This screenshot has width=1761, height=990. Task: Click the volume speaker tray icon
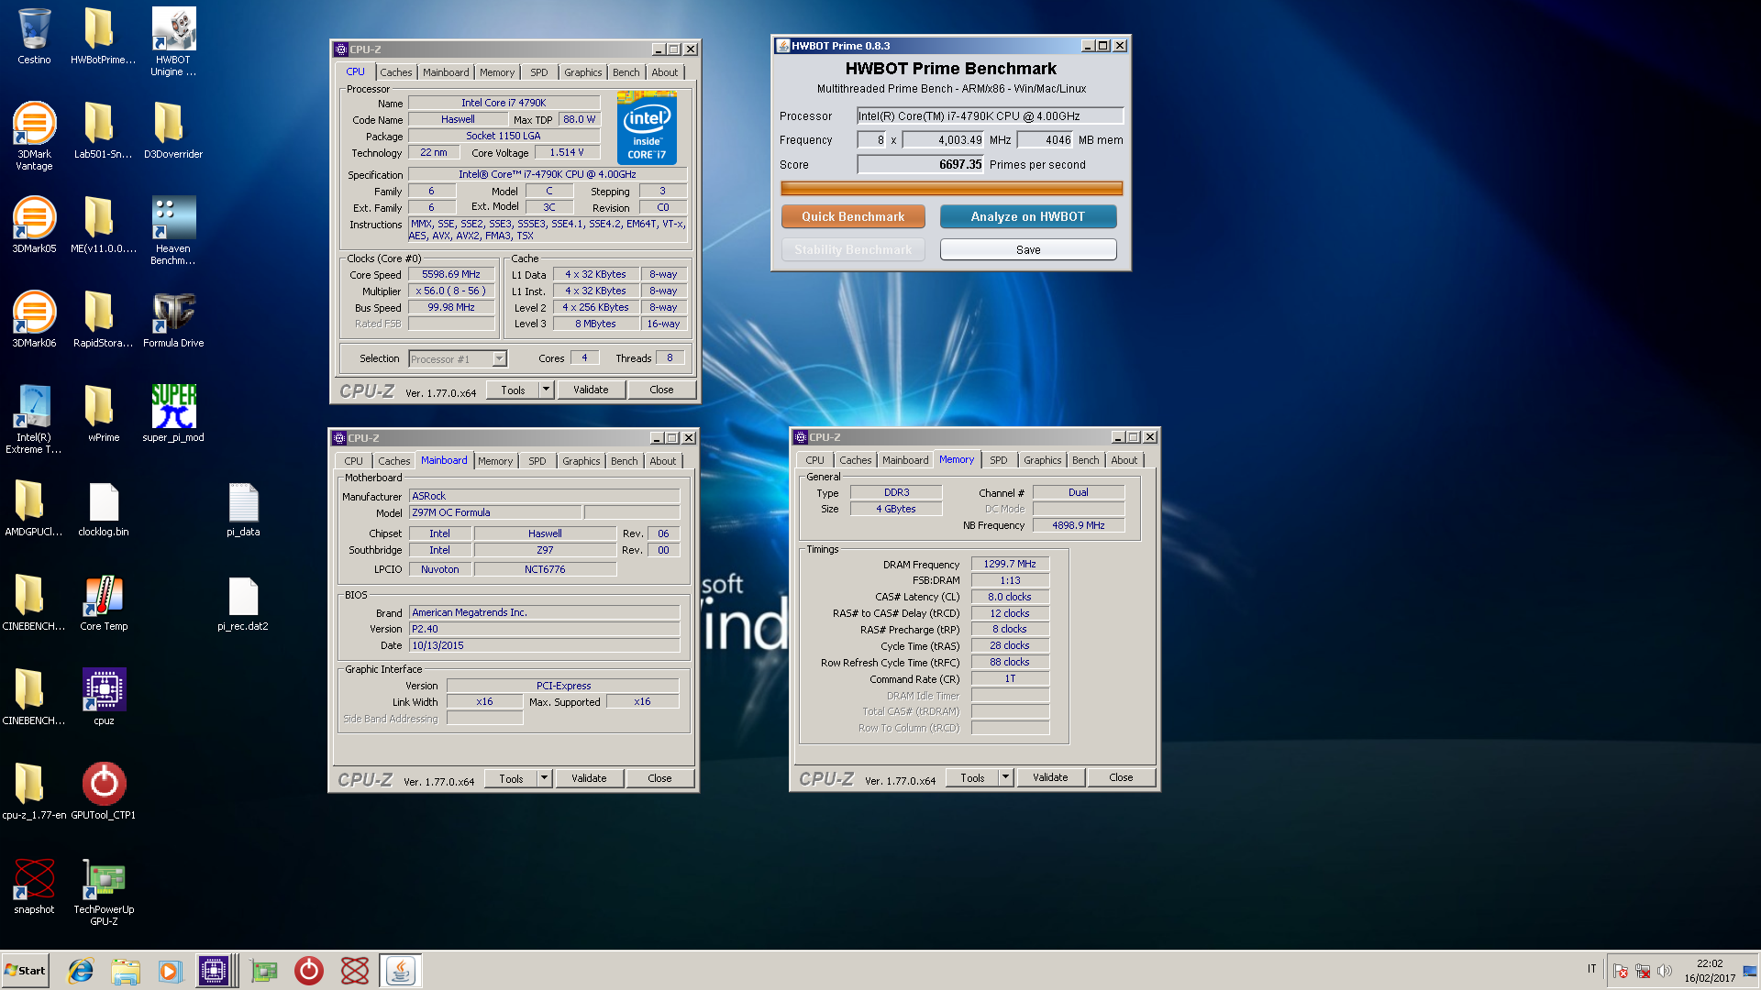1665,971
